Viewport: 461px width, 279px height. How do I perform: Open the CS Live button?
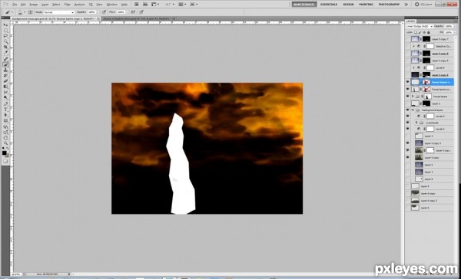(423, 5)
